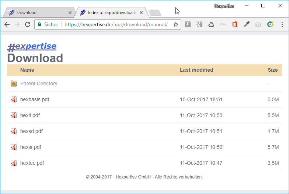
Task: Launch the Office extension icon
Action: [x=234, y=24]
